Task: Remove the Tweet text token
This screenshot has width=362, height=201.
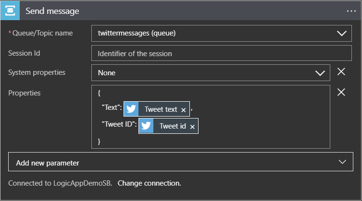Action: click(183, 110)
